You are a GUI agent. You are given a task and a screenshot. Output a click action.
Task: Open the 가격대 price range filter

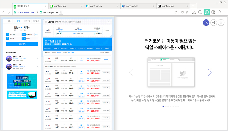tap(107, 48)
